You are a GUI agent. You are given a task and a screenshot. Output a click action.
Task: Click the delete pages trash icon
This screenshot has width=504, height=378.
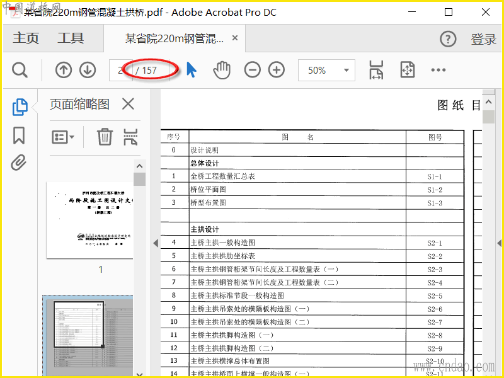click(x=105, y=137)
